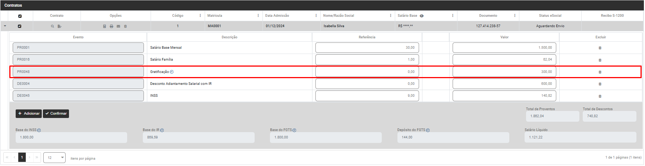Edit value 62,04 field
645x166 pixels.
coord(504,60)
